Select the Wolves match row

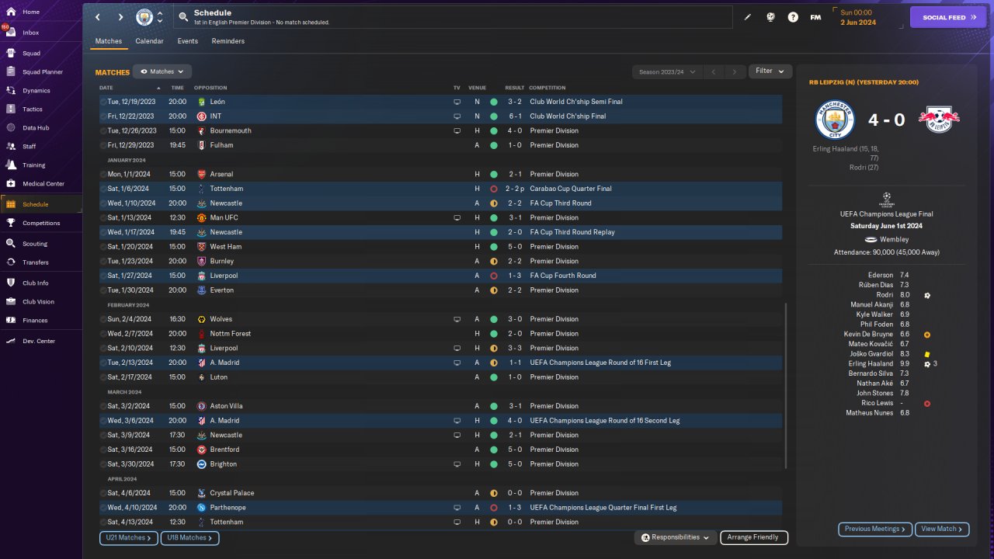[440, 319]
